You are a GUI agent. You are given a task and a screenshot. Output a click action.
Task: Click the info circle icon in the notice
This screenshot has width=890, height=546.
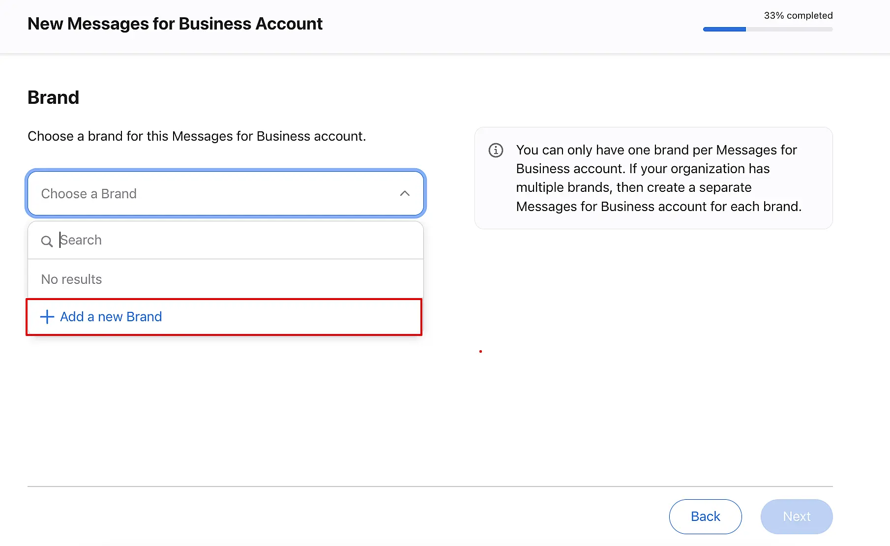point(496,150)
